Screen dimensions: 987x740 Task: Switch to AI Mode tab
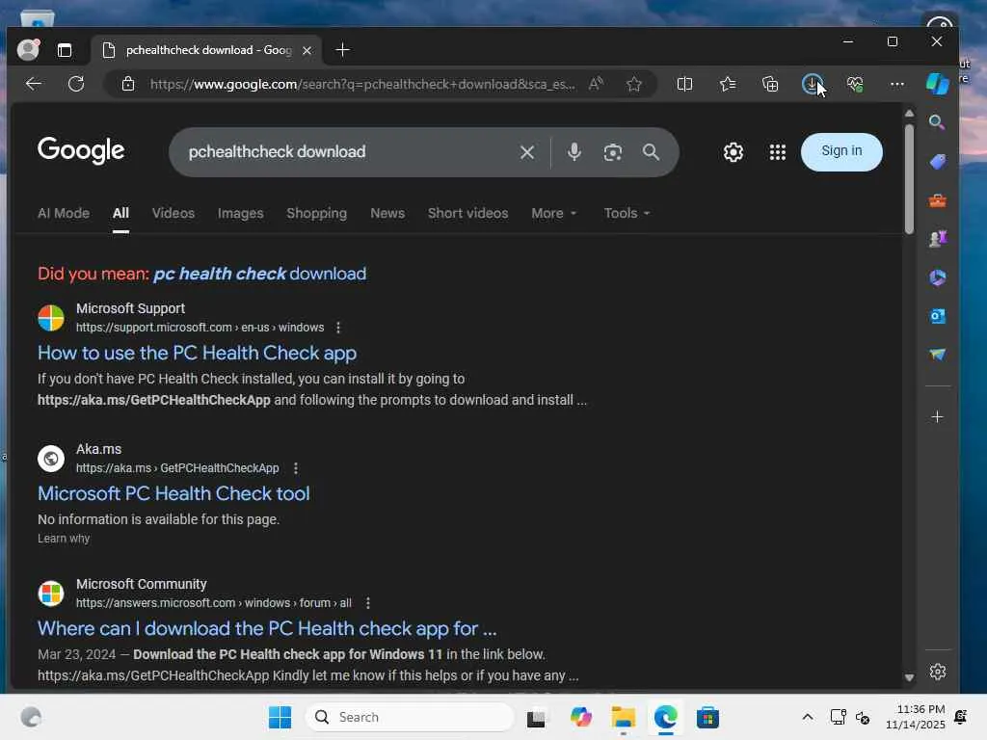click(64, 213)
